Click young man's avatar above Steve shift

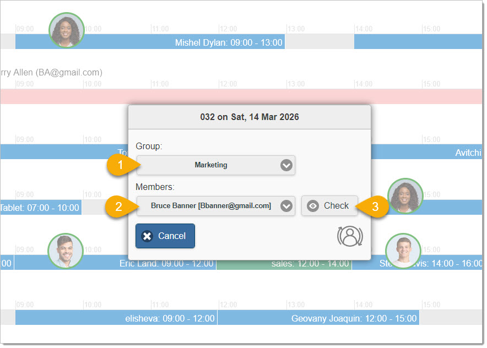(x=403, y=251)
